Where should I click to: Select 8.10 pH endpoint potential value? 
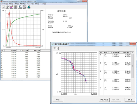[128, 63]
